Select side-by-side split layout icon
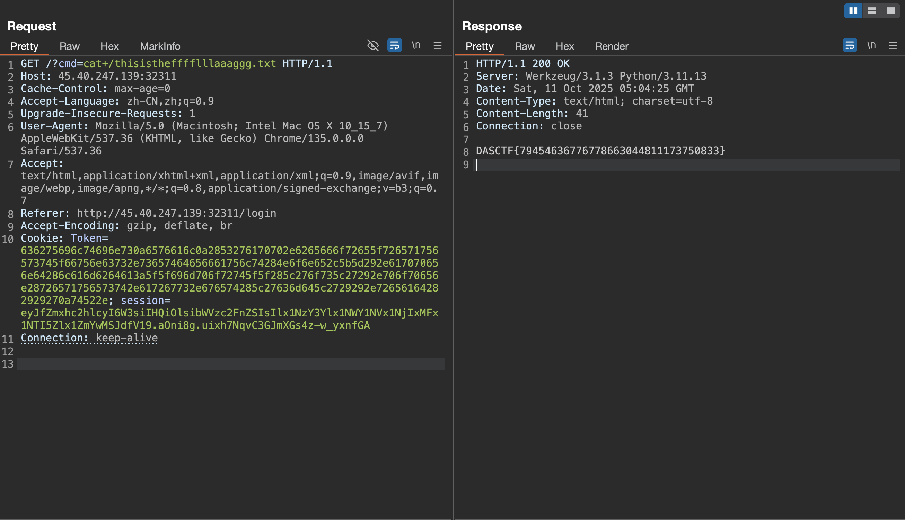The image size is (905, 520). [853, 11]
